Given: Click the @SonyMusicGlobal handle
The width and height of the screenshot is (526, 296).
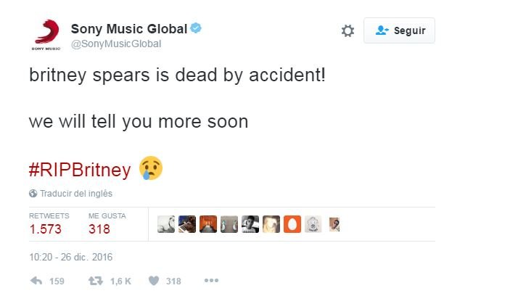Looking at the screenshot, I should point(115,44).
